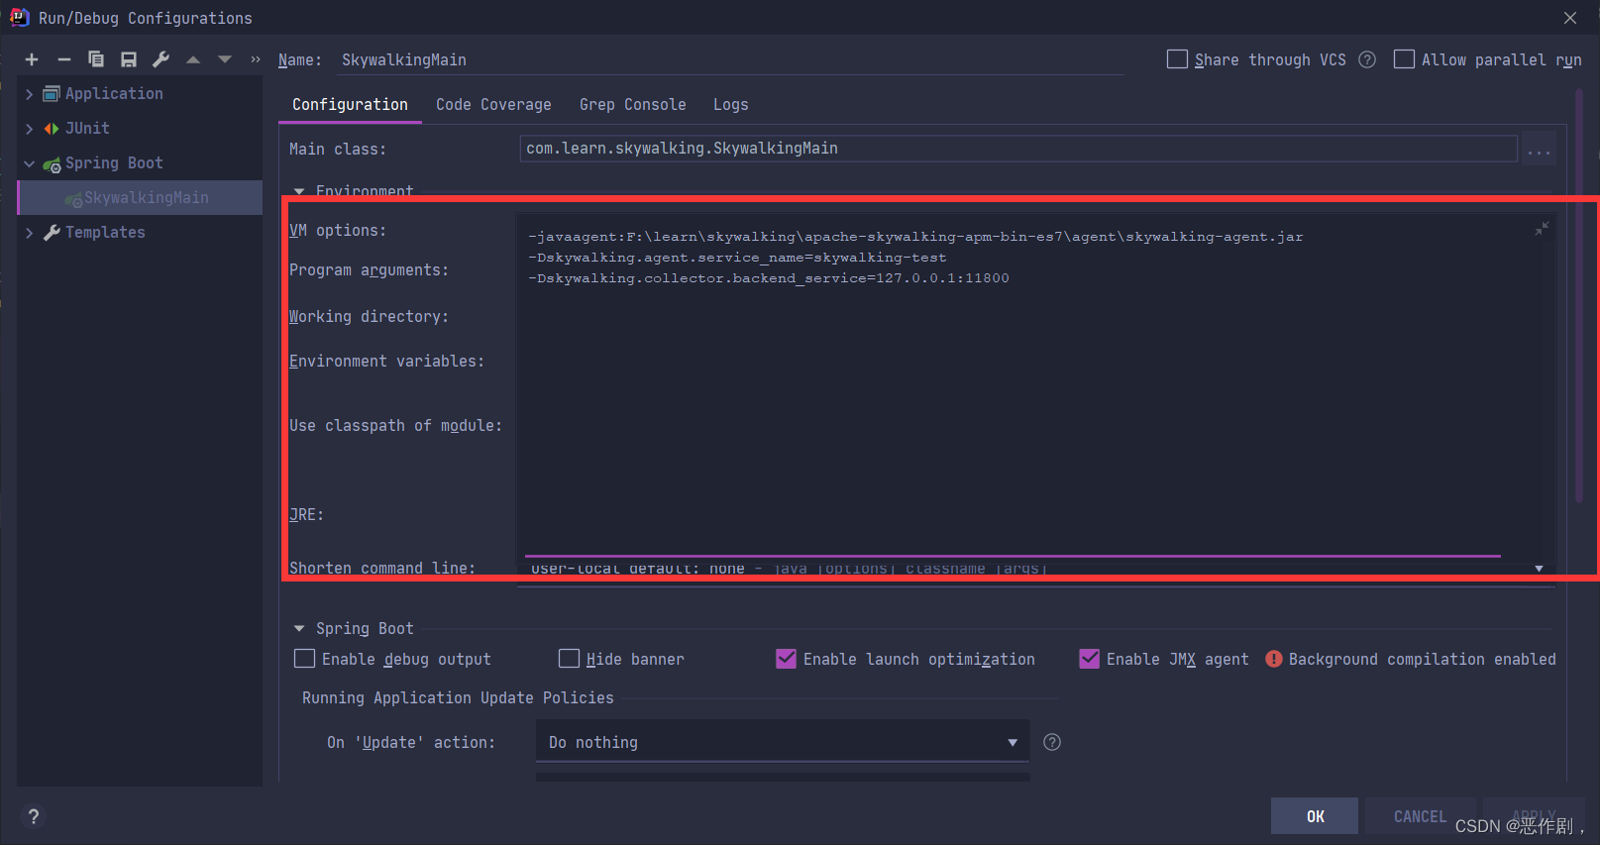The height and width of the screenshot is (845, 1600).
Task: Select SkywalkingMain configuration in tree
Action: click(141, 198)
